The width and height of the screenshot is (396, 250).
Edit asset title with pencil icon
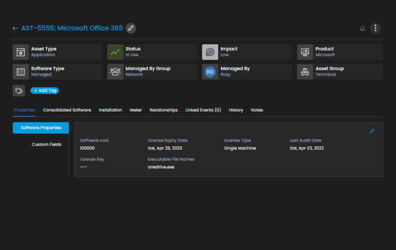(x=131, y=28)
